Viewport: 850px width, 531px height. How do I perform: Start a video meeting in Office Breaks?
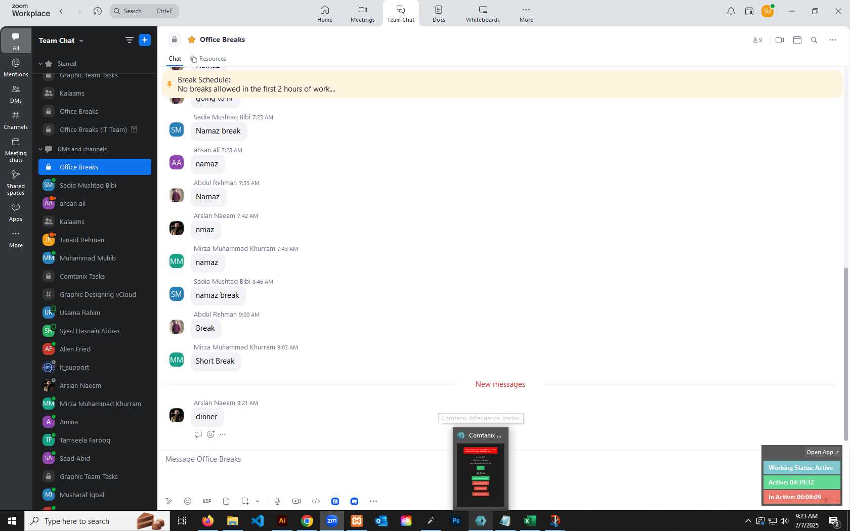pyautogui.click(x=780, y=40)
